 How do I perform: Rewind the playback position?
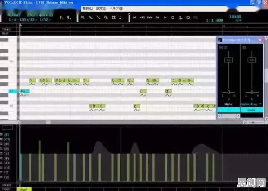click(x=142, y=18)
